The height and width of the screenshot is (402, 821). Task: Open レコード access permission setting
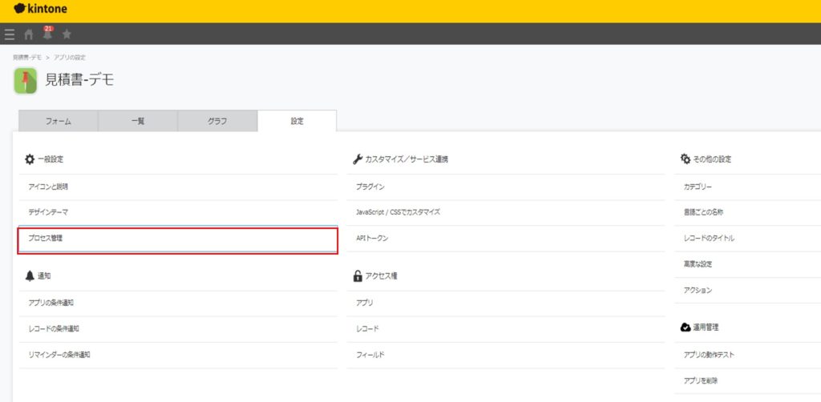click(505, 329)
